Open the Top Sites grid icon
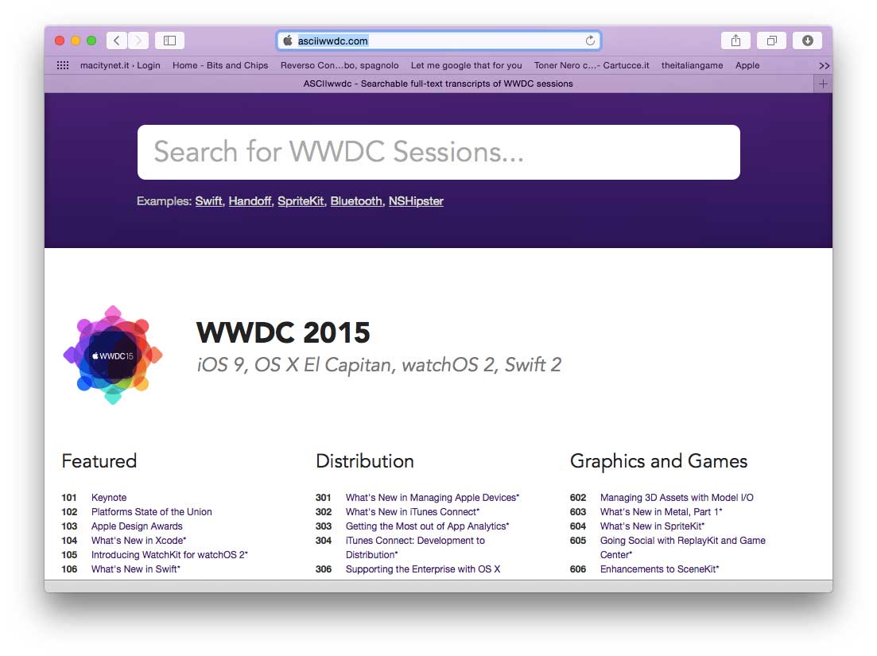This screenshot has height=656, width=877. coord(63,65)
